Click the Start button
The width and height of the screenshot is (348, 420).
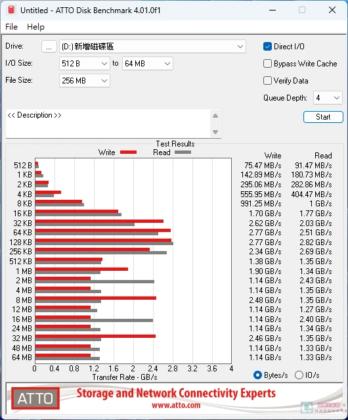pyautogui.click(x=323, y=117)
